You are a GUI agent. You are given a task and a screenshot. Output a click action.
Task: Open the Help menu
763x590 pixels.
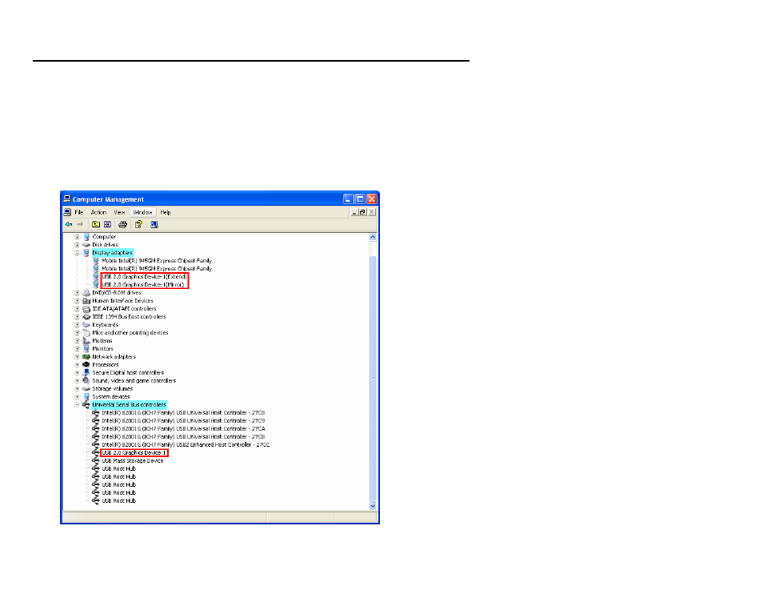(x=166, y=212)
